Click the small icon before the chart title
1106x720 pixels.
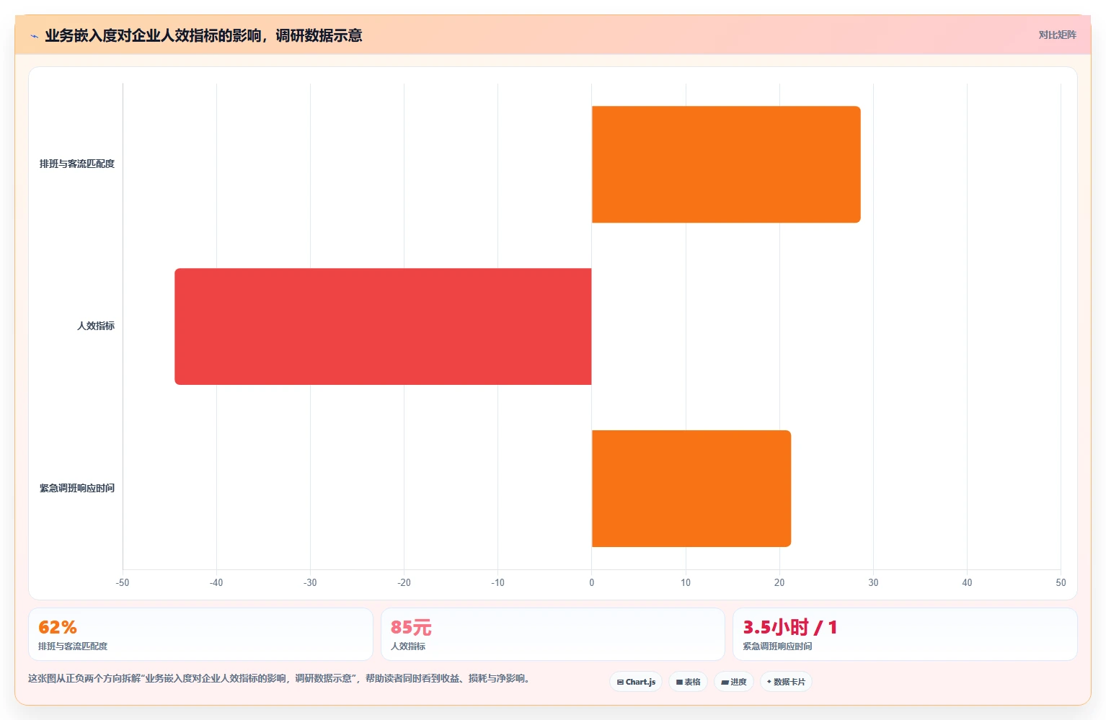pyautogui.click(x=34, y=36)
